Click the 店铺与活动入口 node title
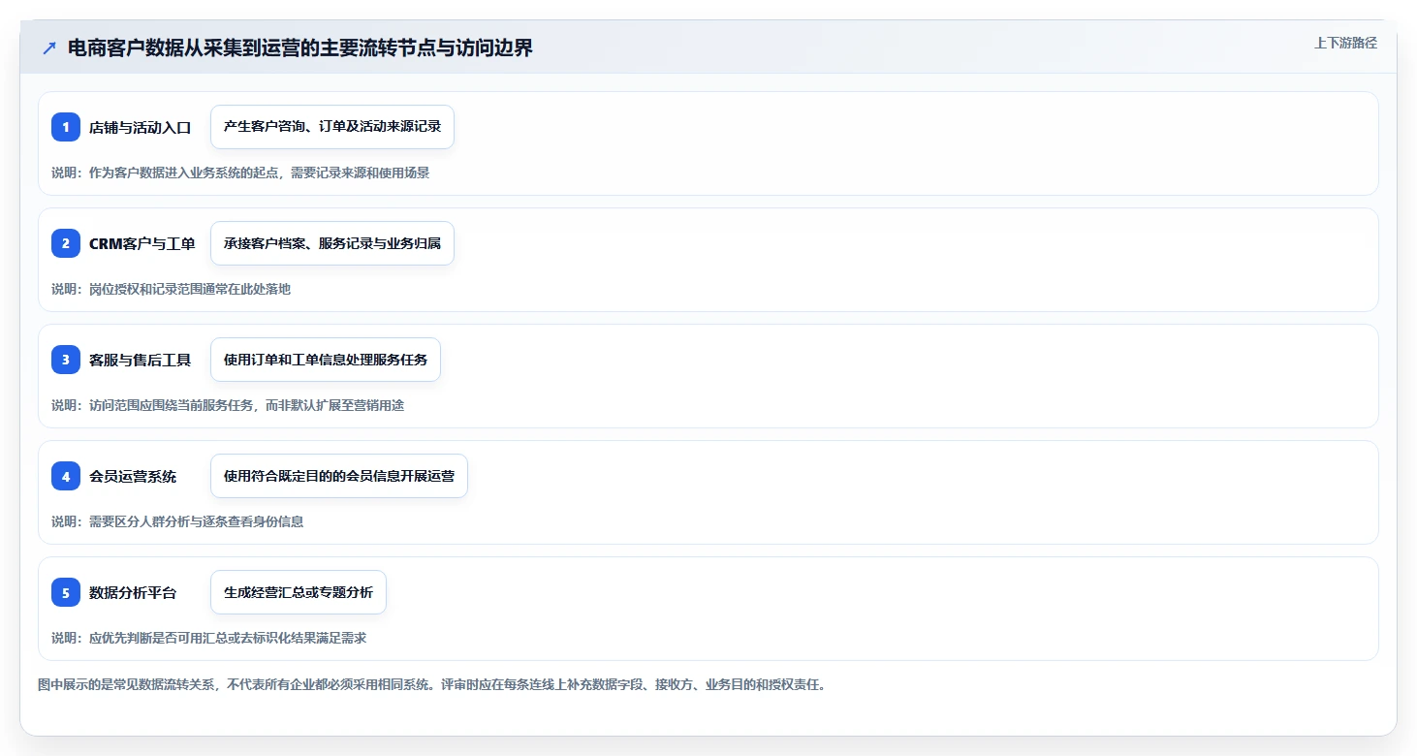Image resolution: width=1417 pixels, height=756 pixels. click(x=141, y=127)
